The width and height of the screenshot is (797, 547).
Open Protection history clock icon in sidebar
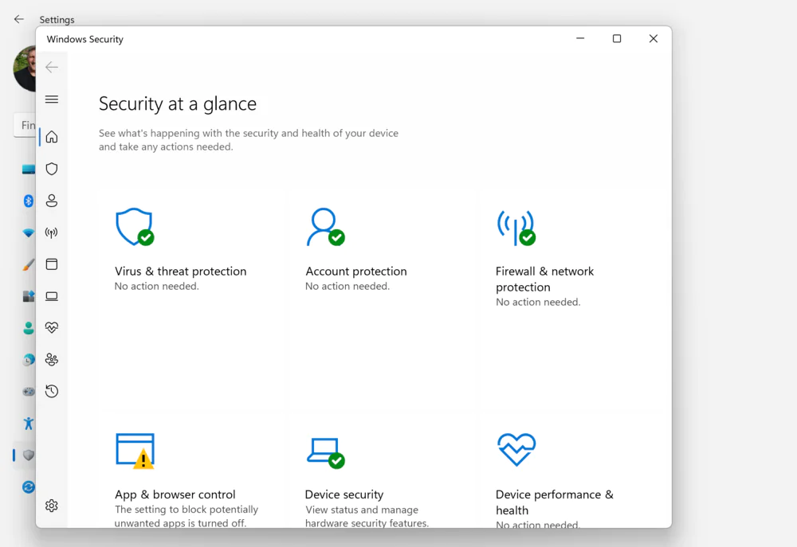(x=52, y=392)
